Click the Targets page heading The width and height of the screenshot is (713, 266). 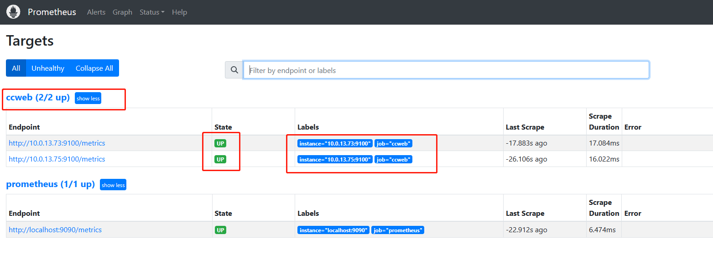[x=30, y=41]
